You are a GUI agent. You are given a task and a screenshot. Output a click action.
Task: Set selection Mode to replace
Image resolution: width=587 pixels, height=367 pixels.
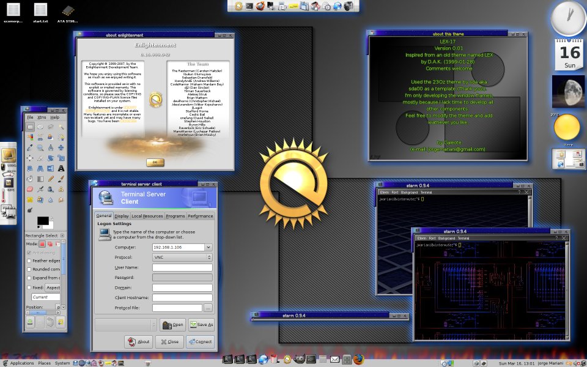coord(42,244)
